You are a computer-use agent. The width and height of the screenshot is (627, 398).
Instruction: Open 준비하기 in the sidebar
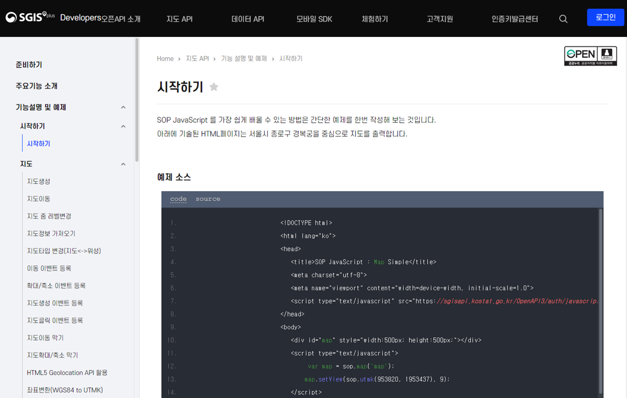[x=29, y=64]
